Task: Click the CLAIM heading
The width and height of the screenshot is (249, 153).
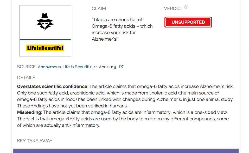Action: pos(99,9)
